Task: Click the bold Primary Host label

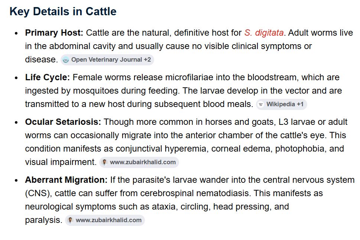Action: [54, 33]
